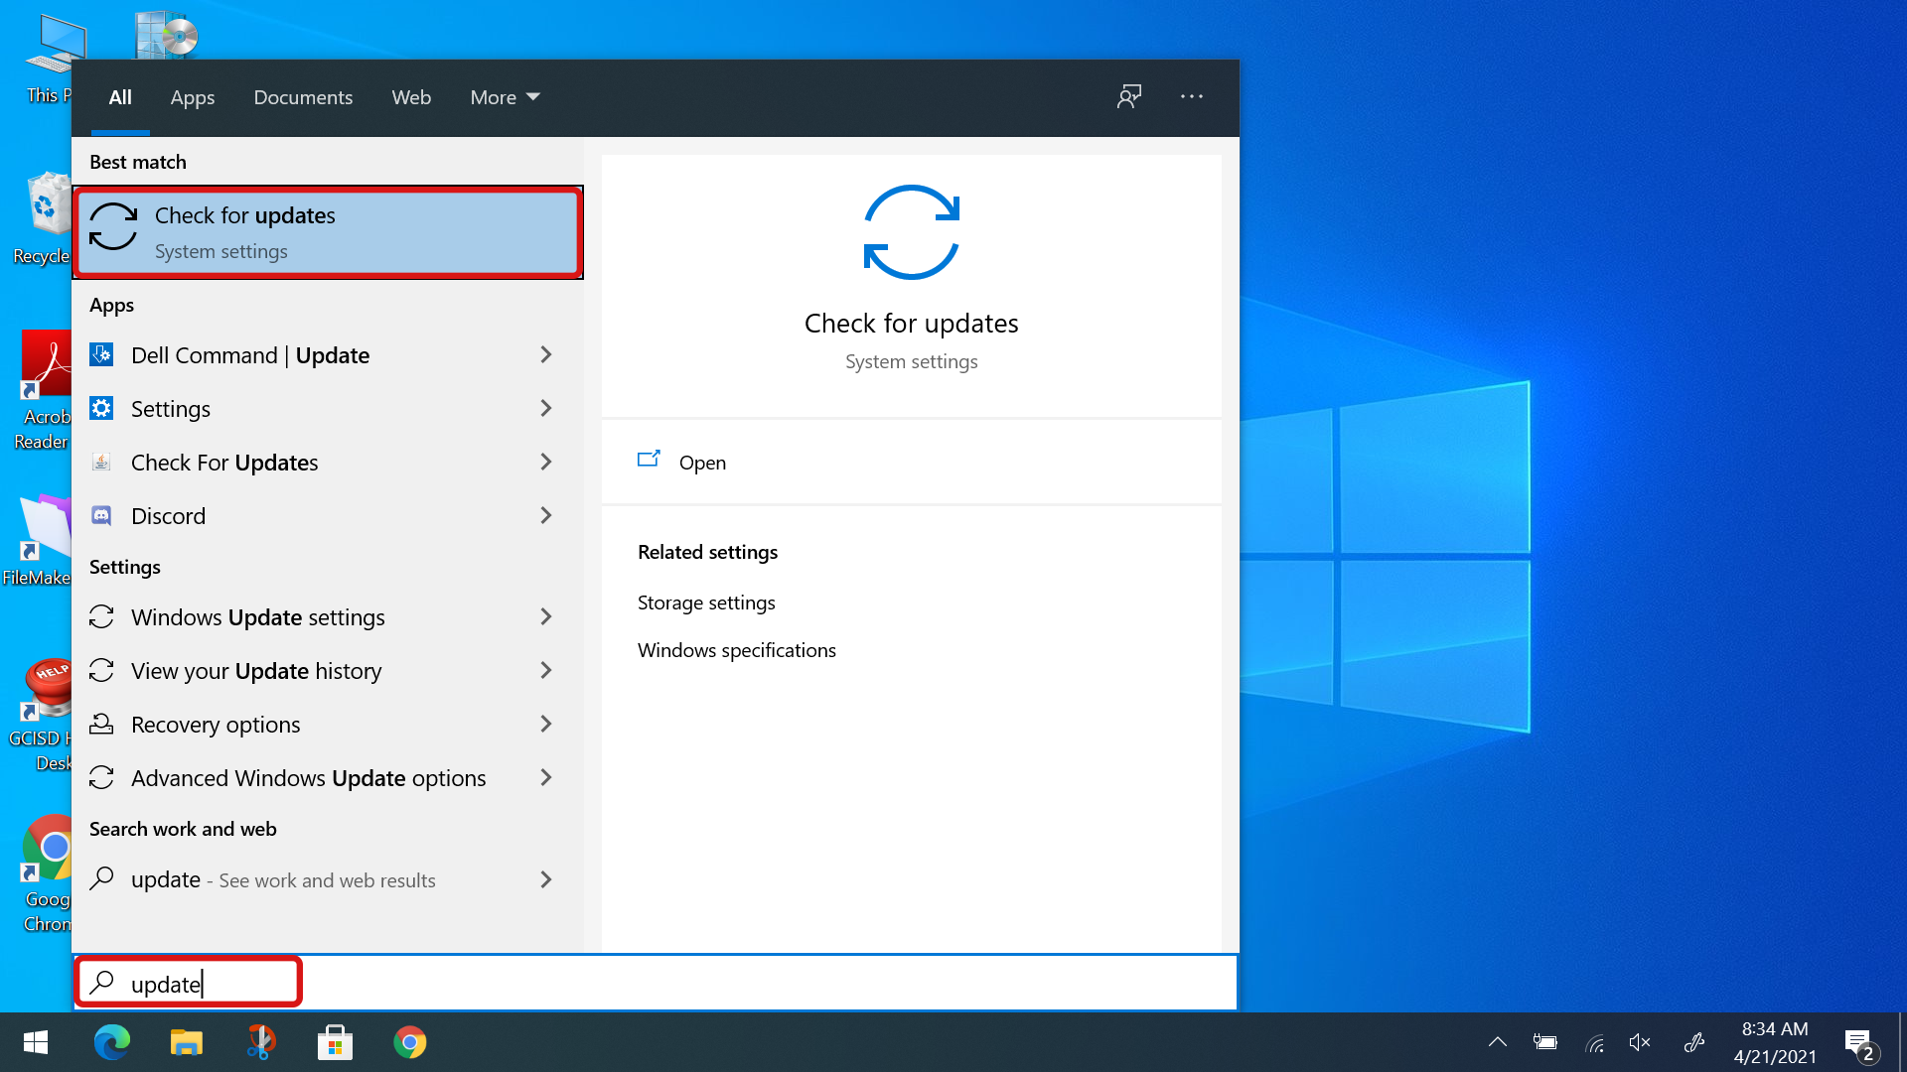Expand Dell Command Update search result
This screenshot has height=1072, width=1907.
[547, 353]
